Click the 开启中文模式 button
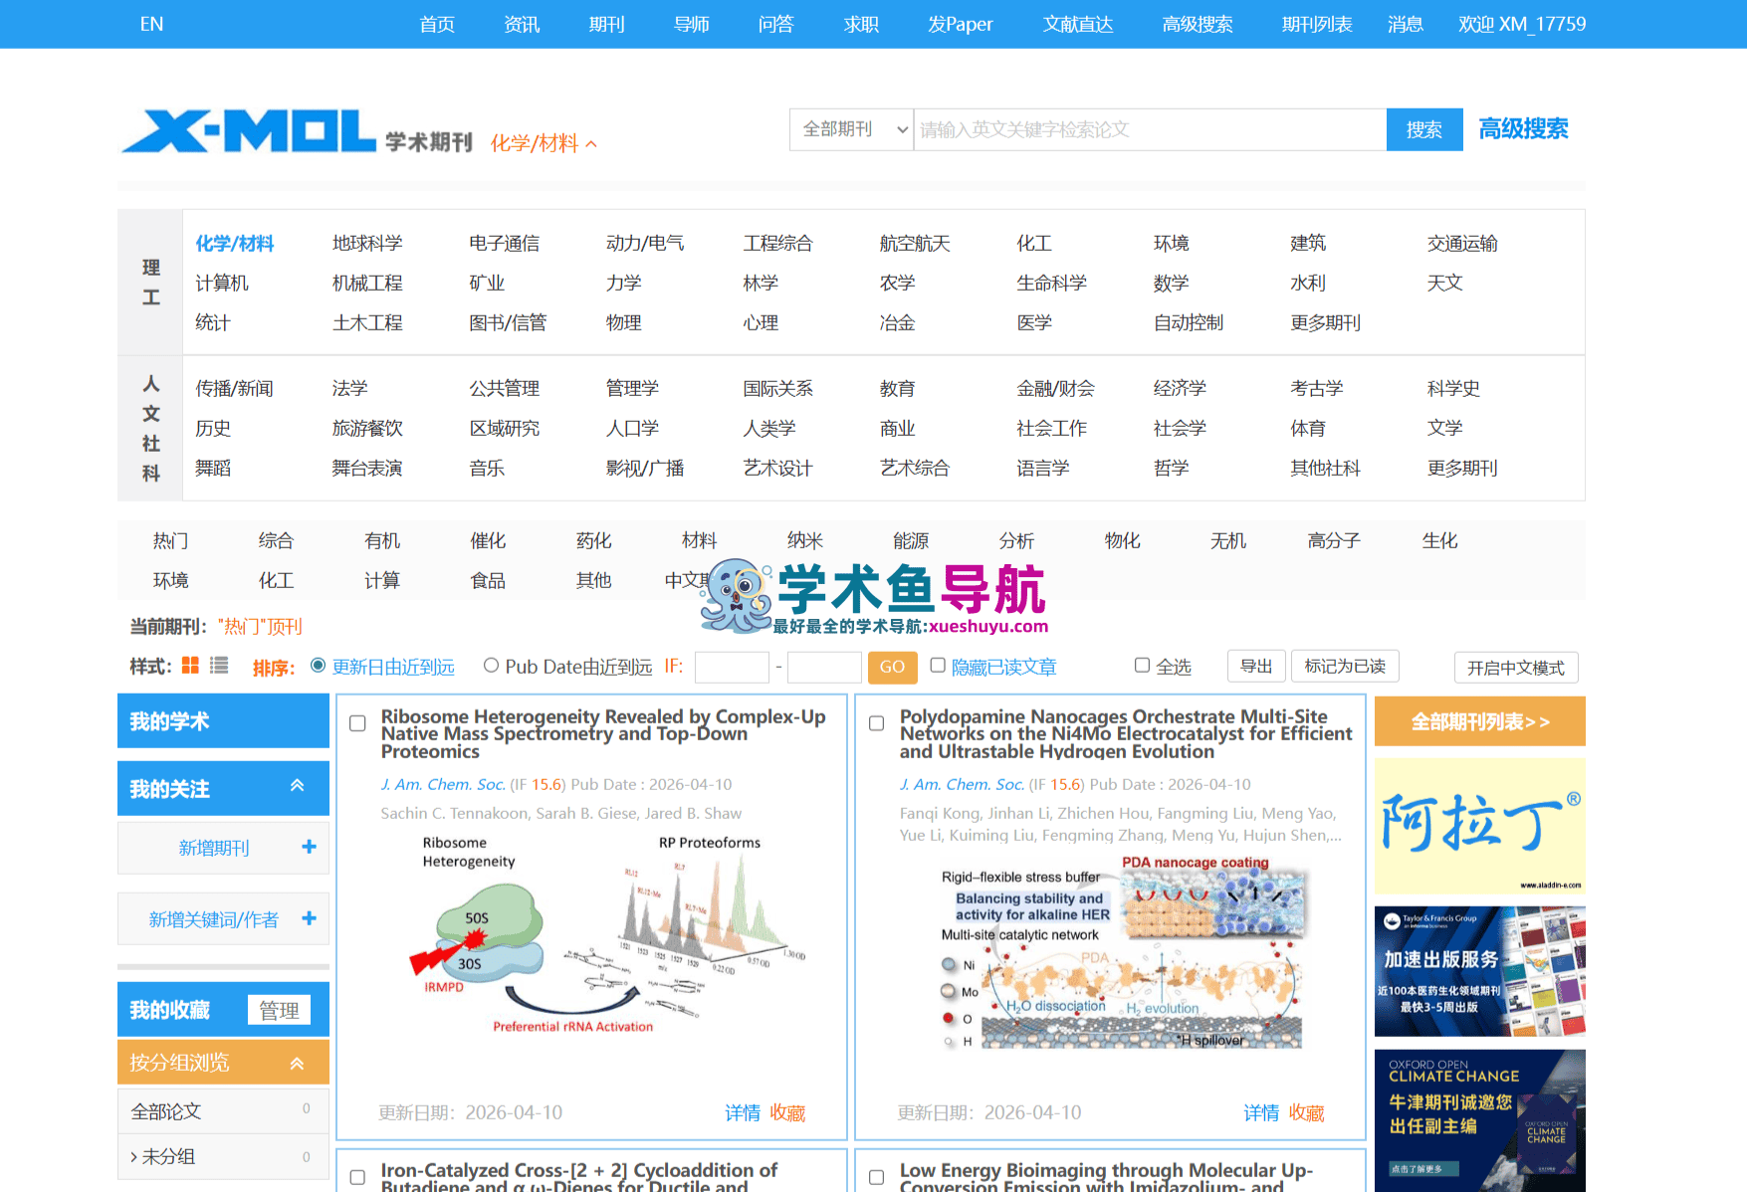 click(x=1515, y=668)
